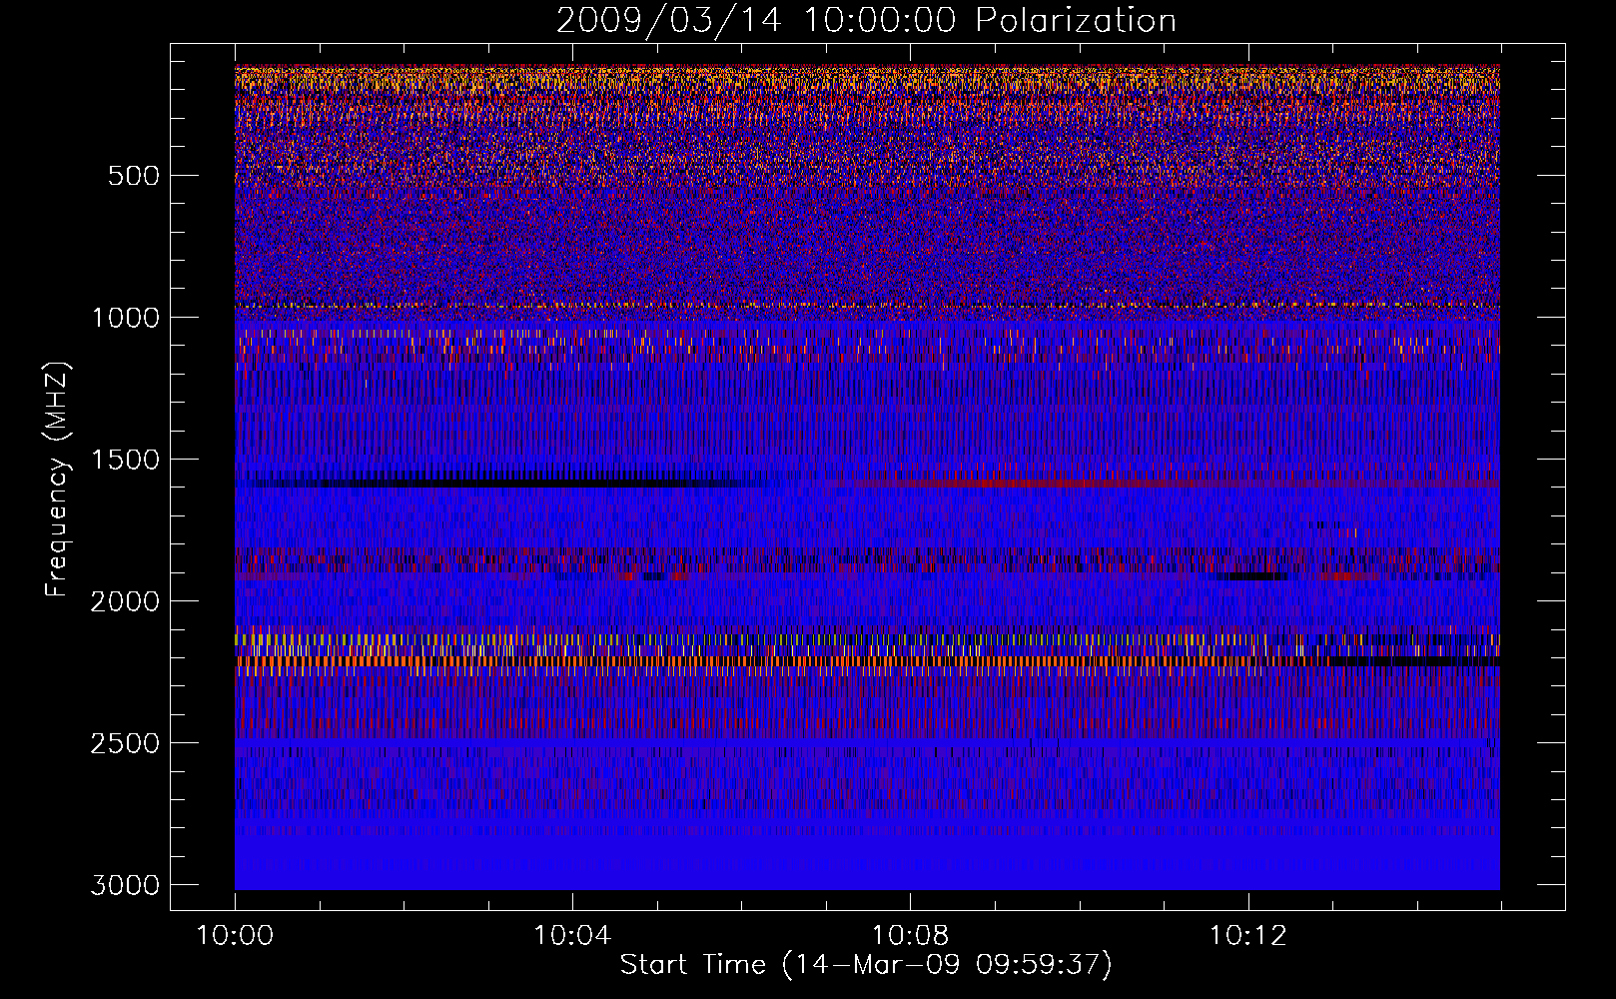The width and height of the screenshot is (1616, 999).
Task: Select the 1000 frequency tick label
Action: pos(125,318)
